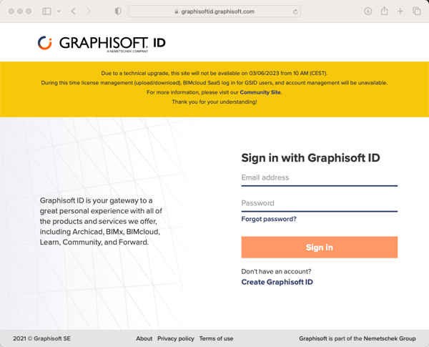Open the About footer link
Viewport: 429px width, 347px height.
click(144, 338)
